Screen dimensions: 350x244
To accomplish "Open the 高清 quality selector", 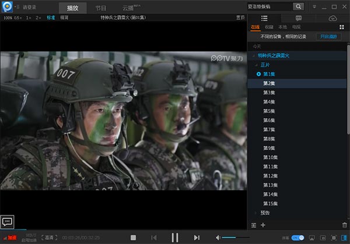I will 49,238.
